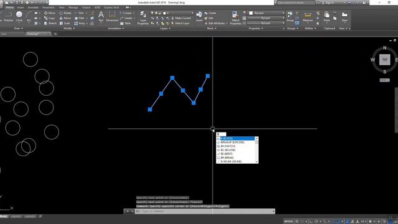Select BH (HATCH) autocomplete suggestion
The image size is (398, 224).
tap(235, 146)
